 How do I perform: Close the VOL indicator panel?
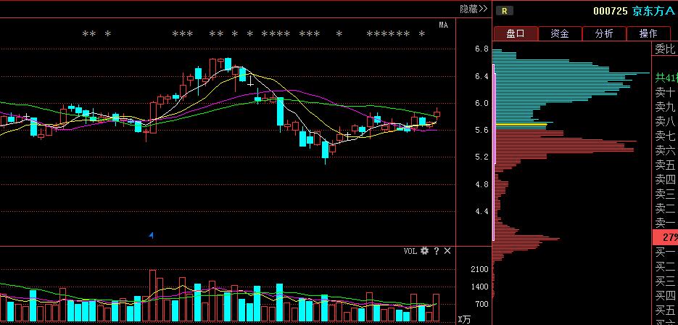pos(447,251)
